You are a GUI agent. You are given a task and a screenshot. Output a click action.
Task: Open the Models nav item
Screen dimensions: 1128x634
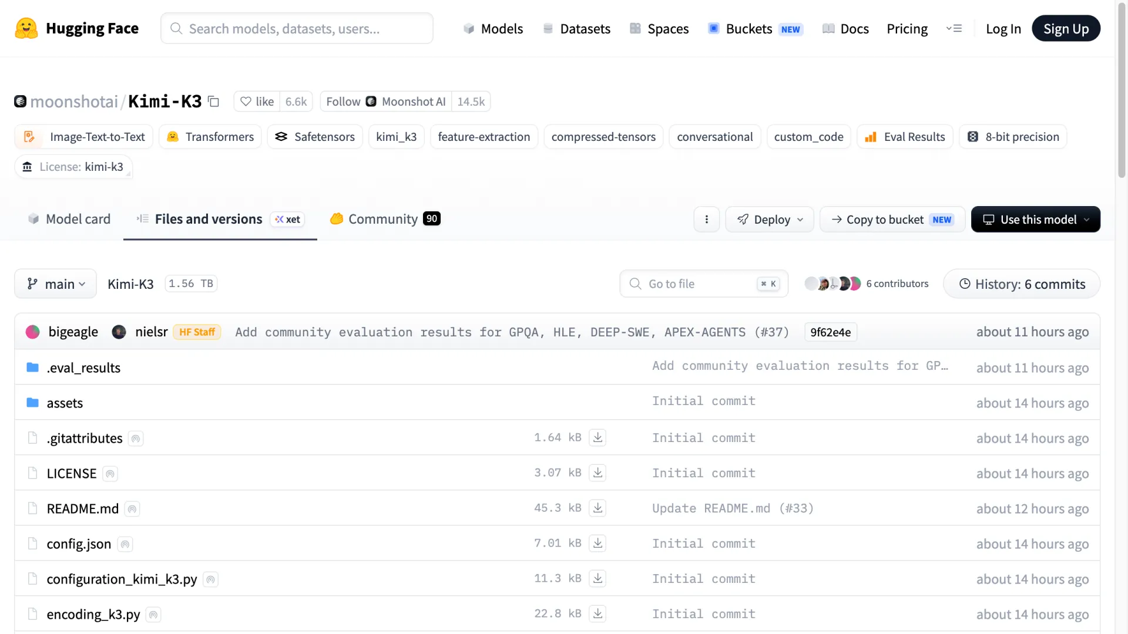click(x=493, y=28)
